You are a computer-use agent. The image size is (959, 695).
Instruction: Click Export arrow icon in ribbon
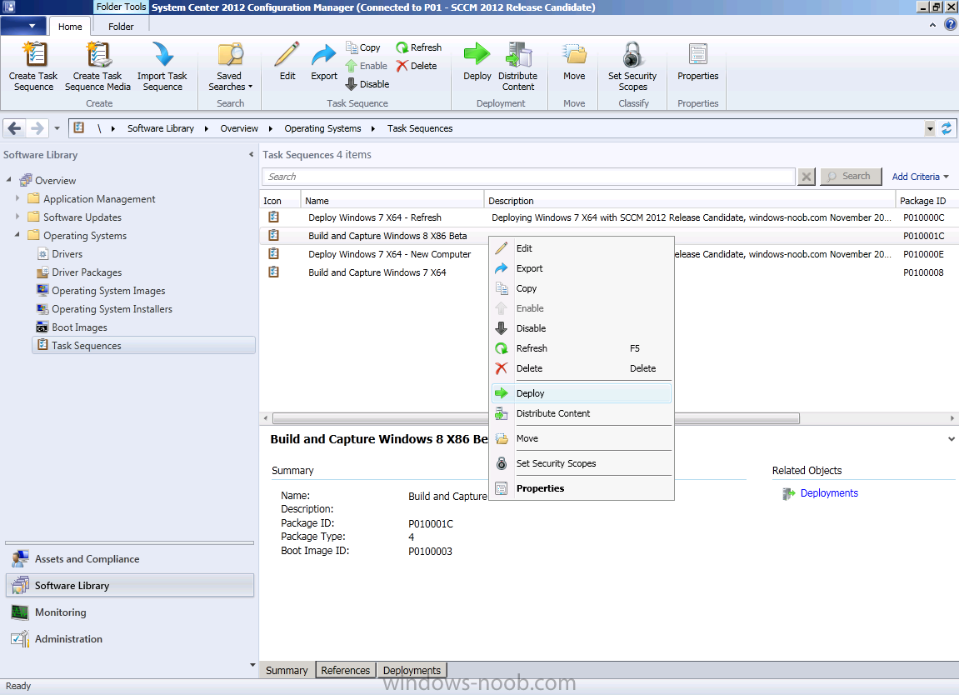(323, 54)
